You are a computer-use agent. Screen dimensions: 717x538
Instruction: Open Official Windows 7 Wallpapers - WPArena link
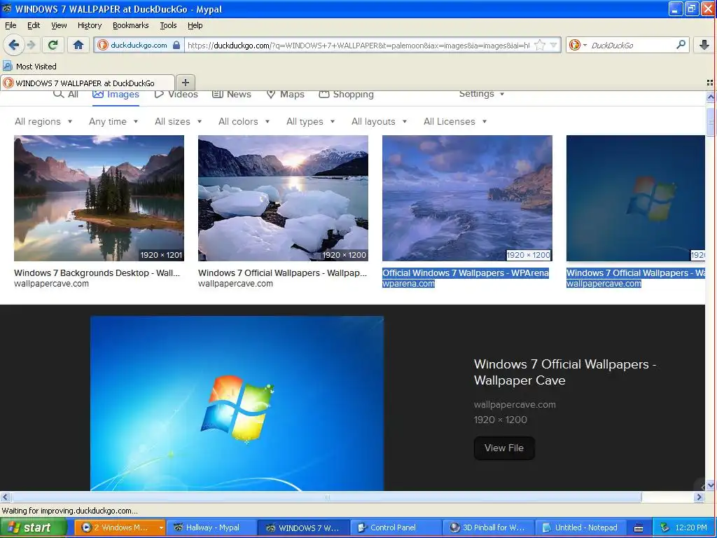[x=466, y=273]
